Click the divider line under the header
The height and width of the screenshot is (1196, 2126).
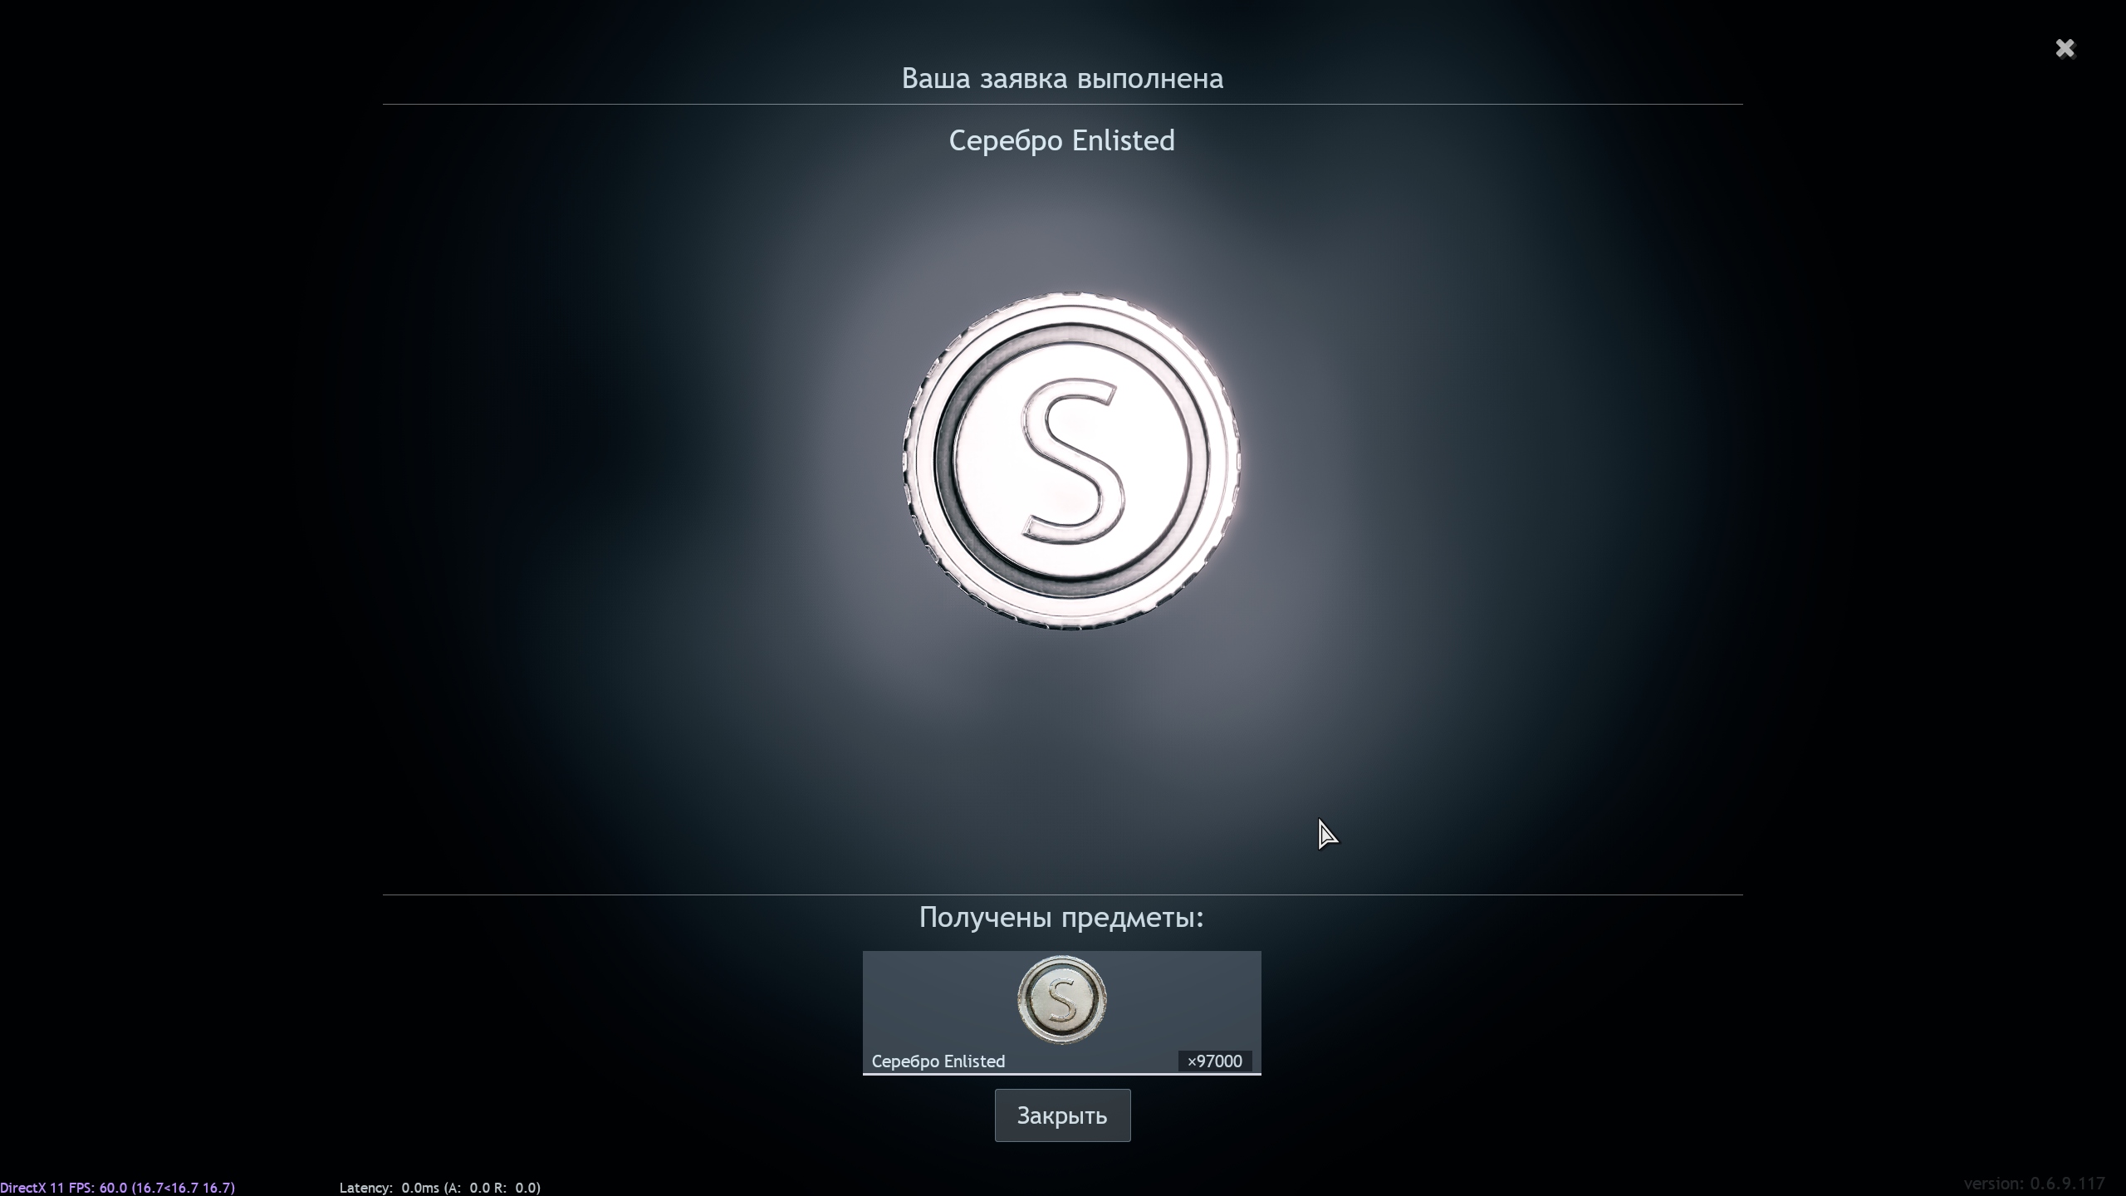coord(1061,105)
